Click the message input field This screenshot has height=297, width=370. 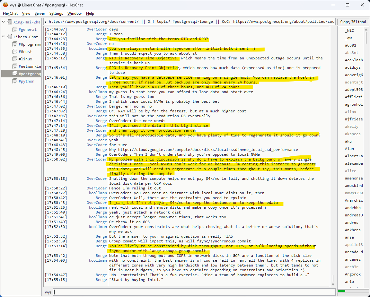pyautogui.click(x=193, y=292)
